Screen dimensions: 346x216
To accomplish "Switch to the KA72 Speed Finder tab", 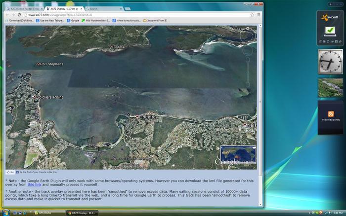I will (x=23, y=8).
